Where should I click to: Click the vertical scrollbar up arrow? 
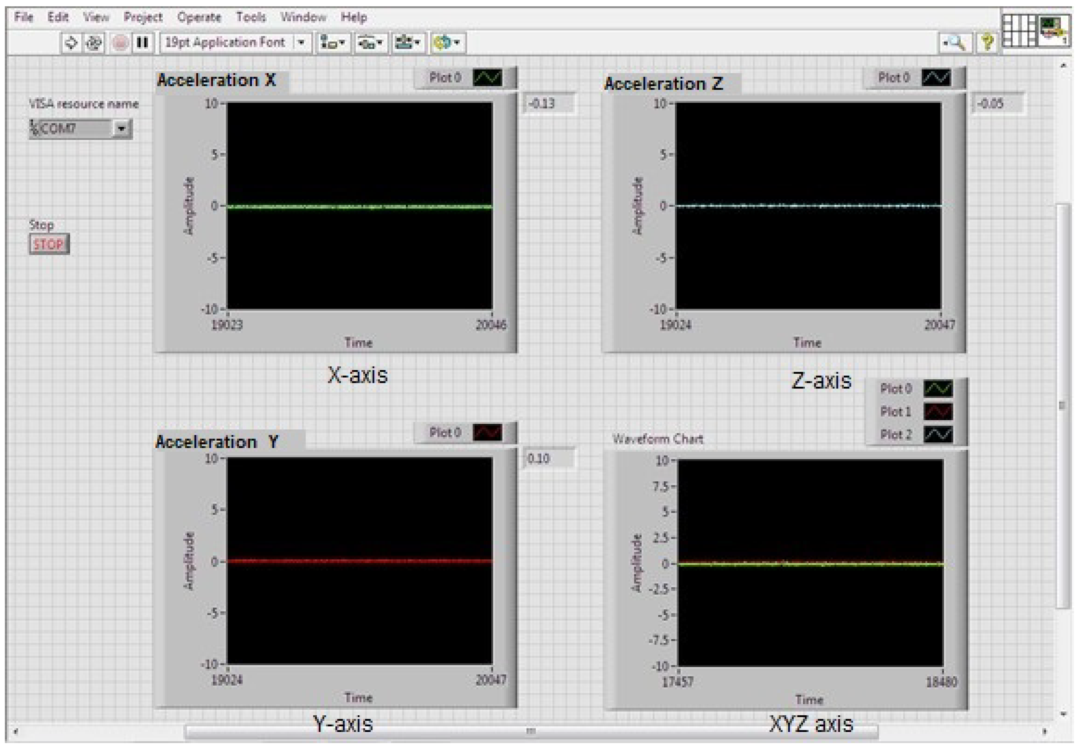(x=1063, y=66)
